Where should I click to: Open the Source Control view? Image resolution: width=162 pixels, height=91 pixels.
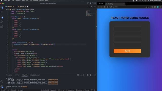tap(2, 17)
